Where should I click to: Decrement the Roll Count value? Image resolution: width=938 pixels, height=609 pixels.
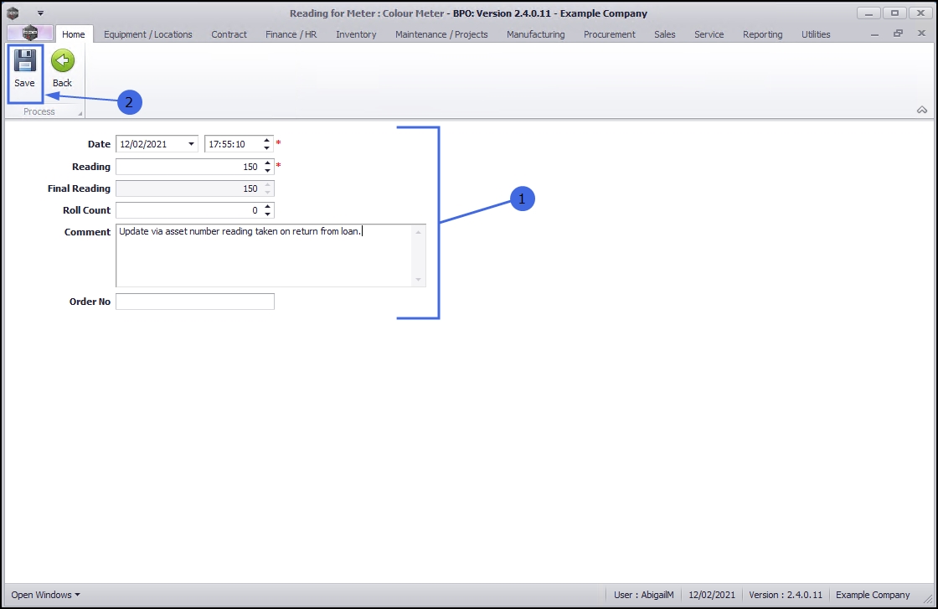coord(267,214)
